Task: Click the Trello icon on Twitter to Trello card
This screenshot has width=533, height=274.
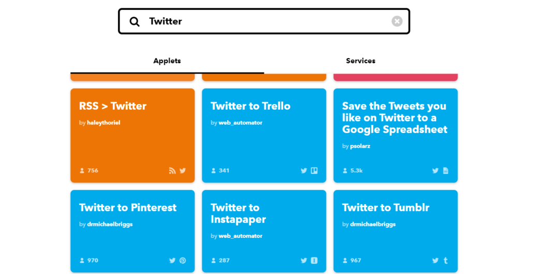Action: pos(314,170)
